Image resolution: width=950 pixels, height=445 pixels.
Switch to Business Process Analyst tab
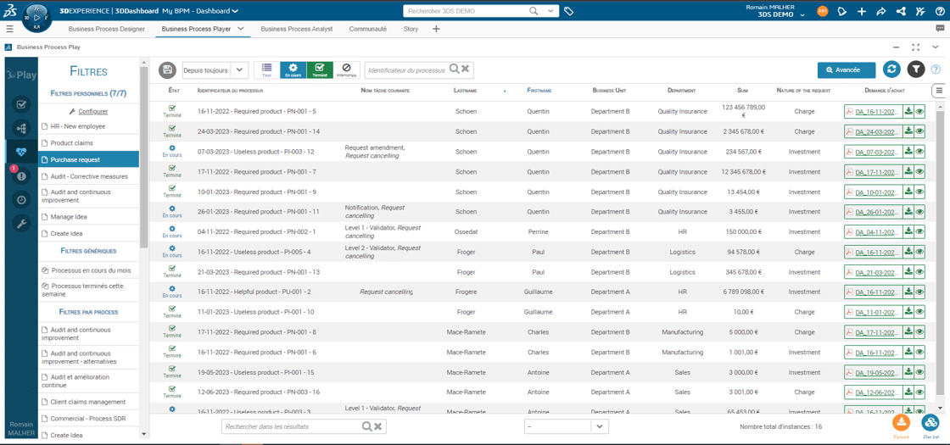pos(297,29)
